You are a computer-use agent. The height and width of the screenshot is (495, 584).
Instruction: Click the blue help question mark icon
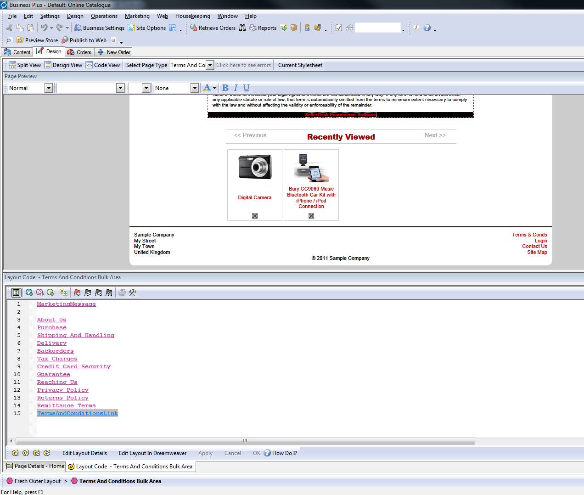tap(427, 28)
